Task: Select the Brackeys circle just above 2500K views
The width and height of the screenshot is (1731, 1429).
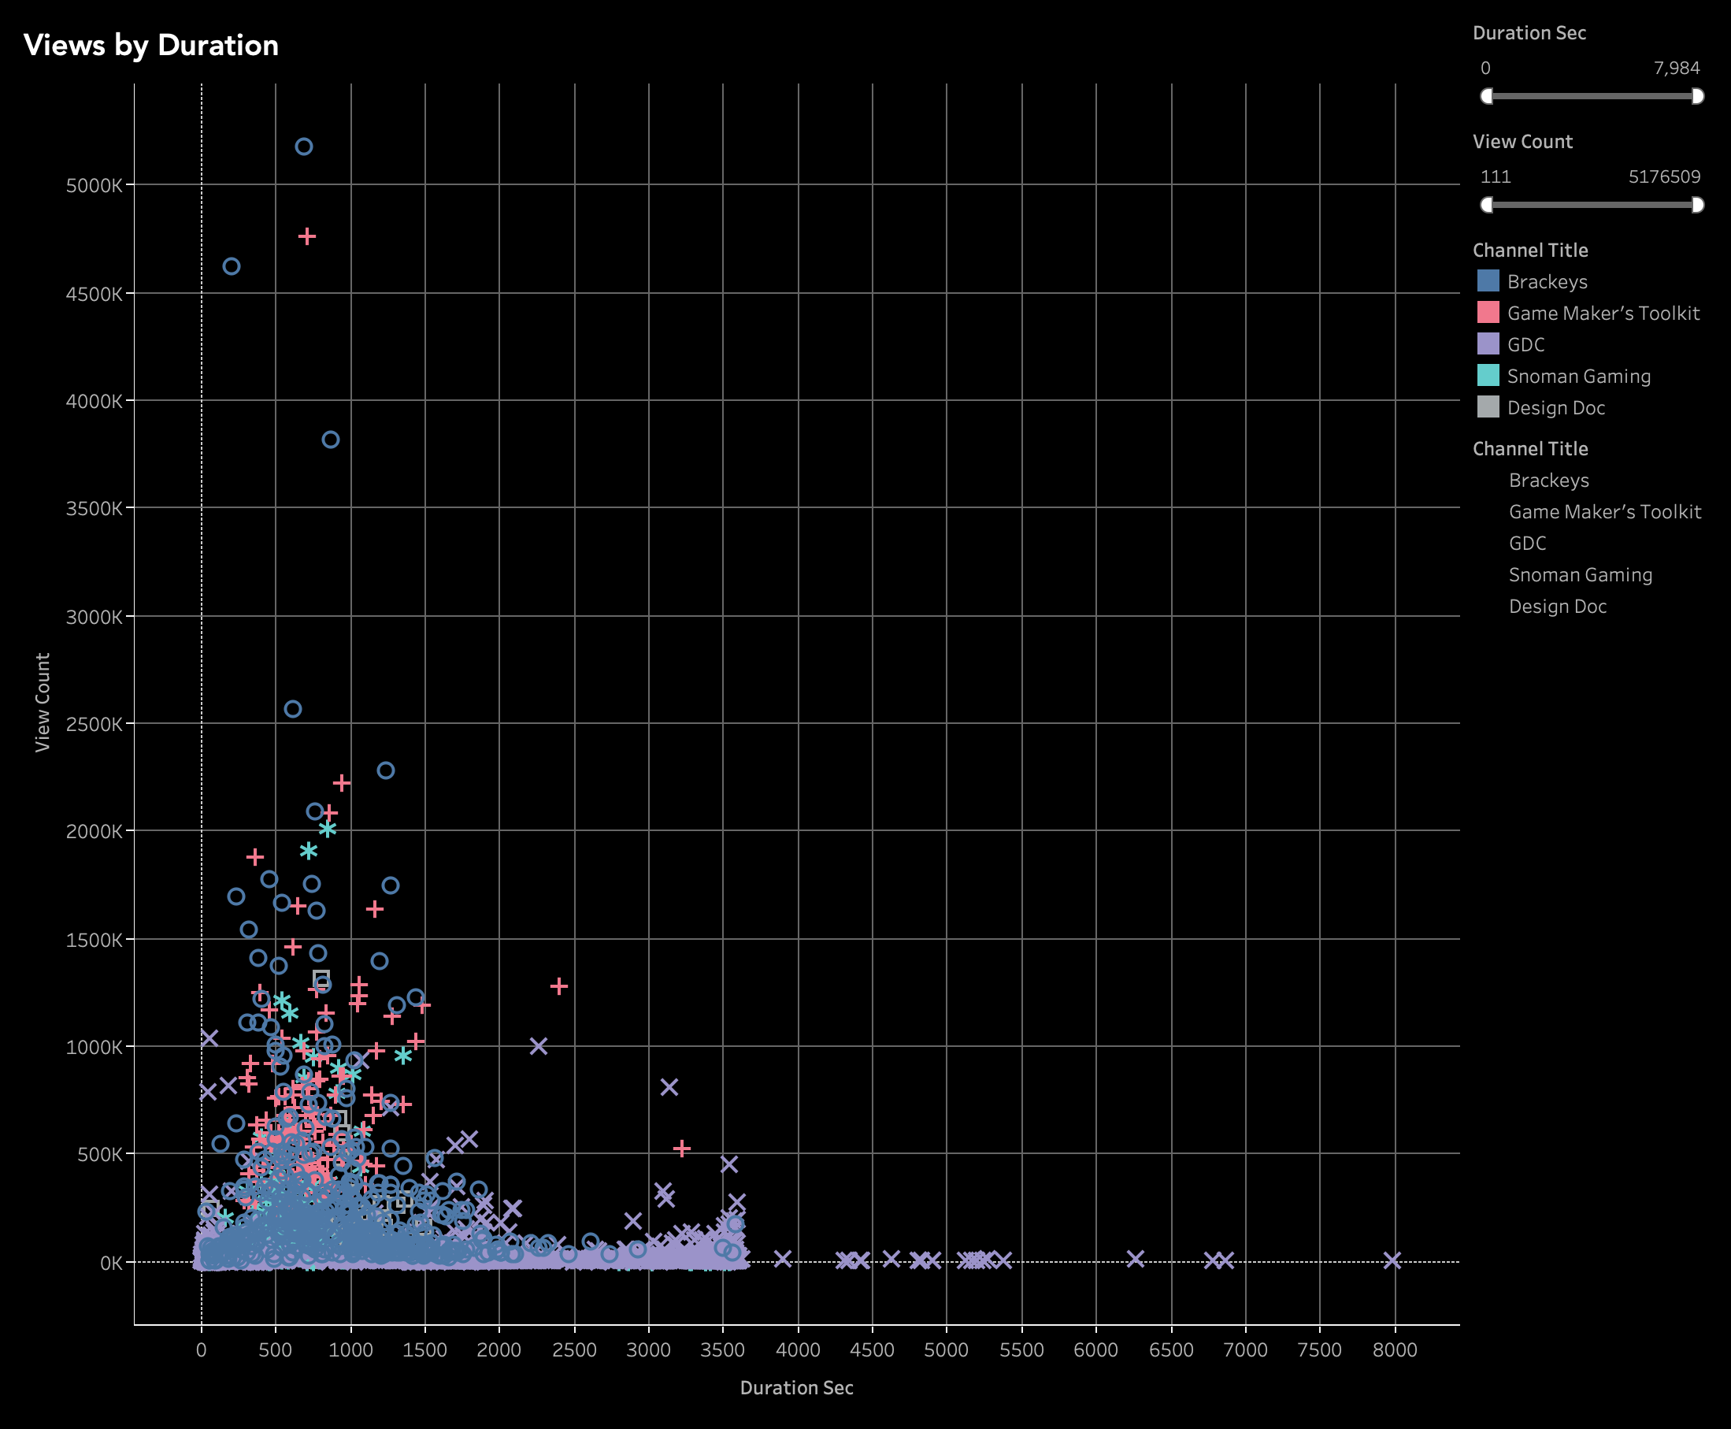Action: click(x=292, y=709)
